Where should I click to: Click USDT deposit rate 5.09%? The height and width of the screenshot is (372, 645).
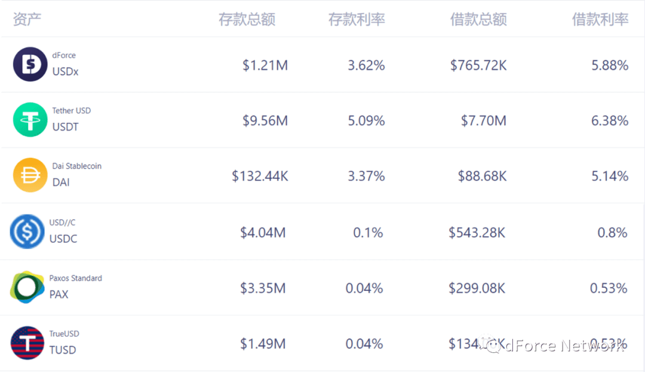click(x=366, y=120)
